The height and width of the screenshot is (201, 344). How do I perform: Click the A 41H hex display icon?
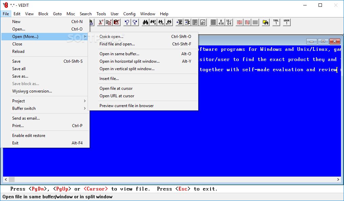[221, 22]
